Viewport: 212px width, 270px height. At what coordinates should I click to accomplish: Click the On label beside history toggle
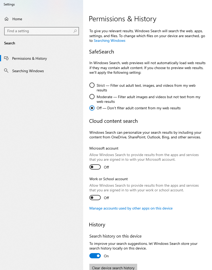pos(106,256)
